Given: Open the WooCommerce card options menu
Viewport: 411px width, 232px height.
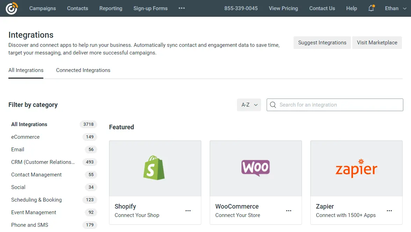Looking at the screenshot, I should click(289, 211).
